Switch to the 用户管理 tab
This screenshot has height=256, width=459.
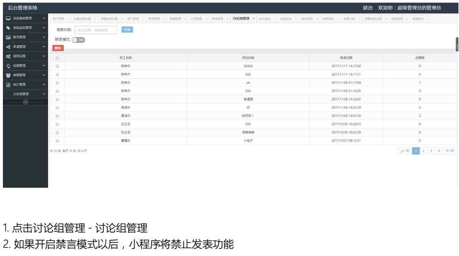tap(58, 19)
